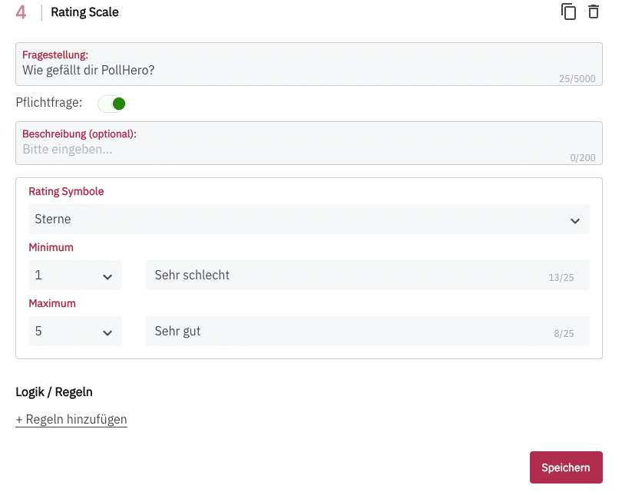Select the Rating Scale heading

84,12
